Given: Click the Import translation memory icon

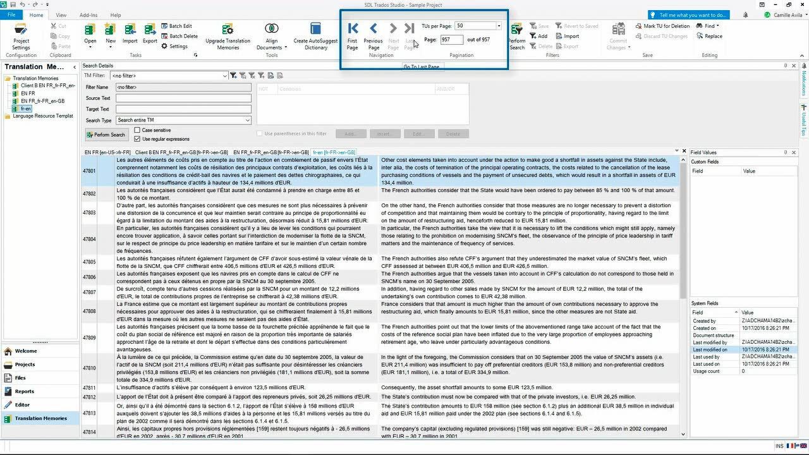Looking at the screenshot, I should click(130, 30).
